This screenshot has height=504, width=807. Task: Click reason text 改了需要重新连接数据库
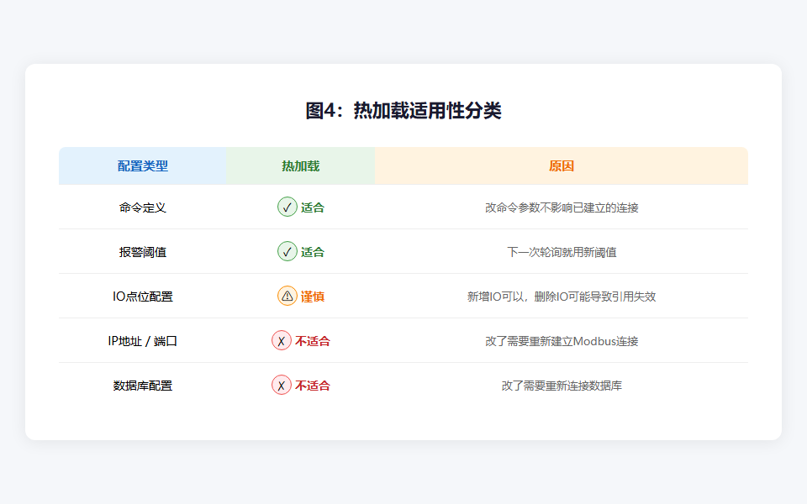pyautogui.click(x=562, y=386)
